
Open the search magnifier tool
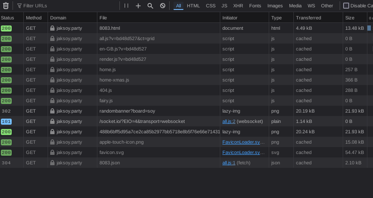pyautogui.click(x=150, y=6)
